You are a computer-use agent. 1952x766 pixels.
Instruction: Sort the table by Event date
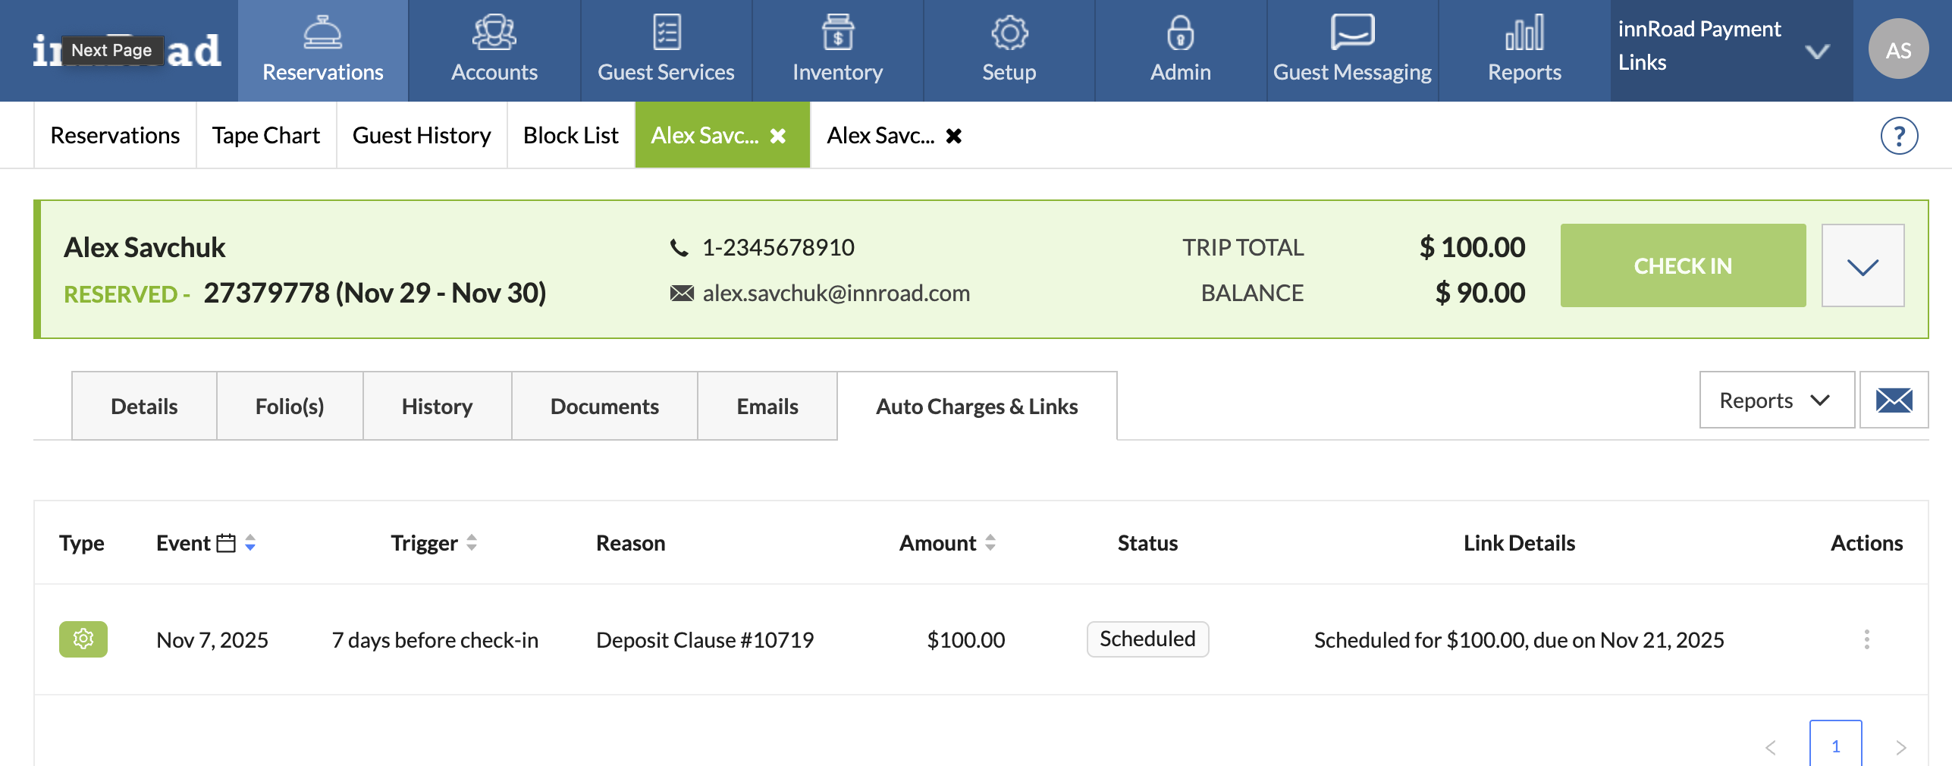coord(249,543)
